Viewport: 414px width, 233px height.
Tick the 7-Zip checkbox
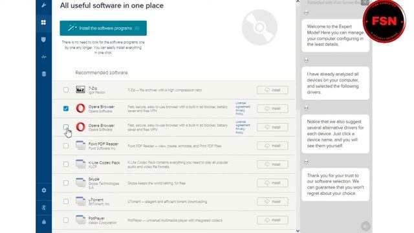66,90
